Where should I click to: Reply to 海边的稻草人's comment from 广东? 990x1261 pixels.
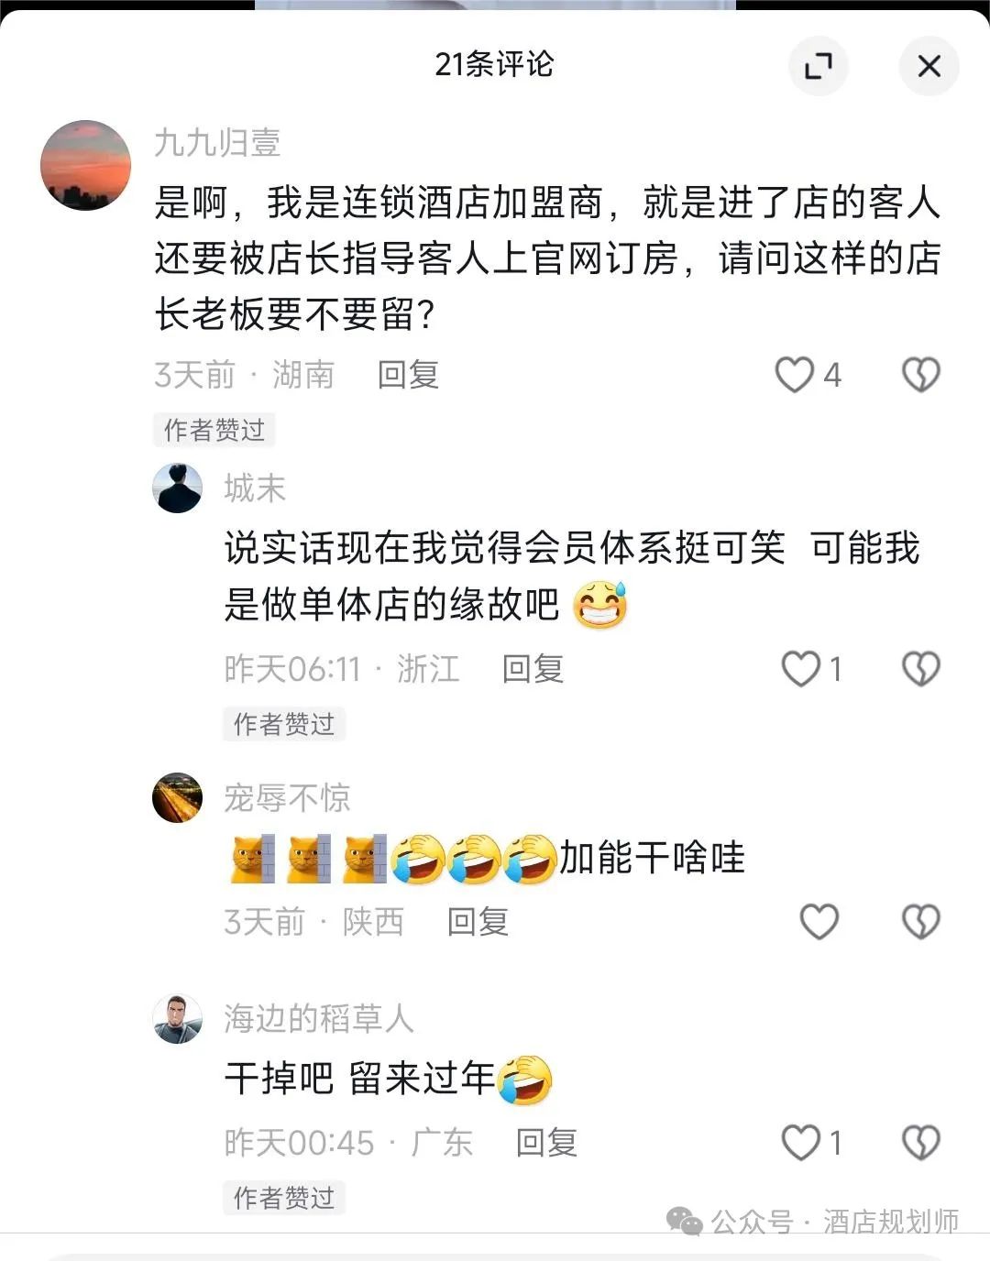coord(546,1143)
